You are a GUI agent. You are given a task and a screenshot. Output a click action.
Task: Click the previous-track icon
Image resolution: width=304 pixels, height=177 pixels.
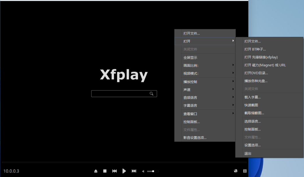114,171
